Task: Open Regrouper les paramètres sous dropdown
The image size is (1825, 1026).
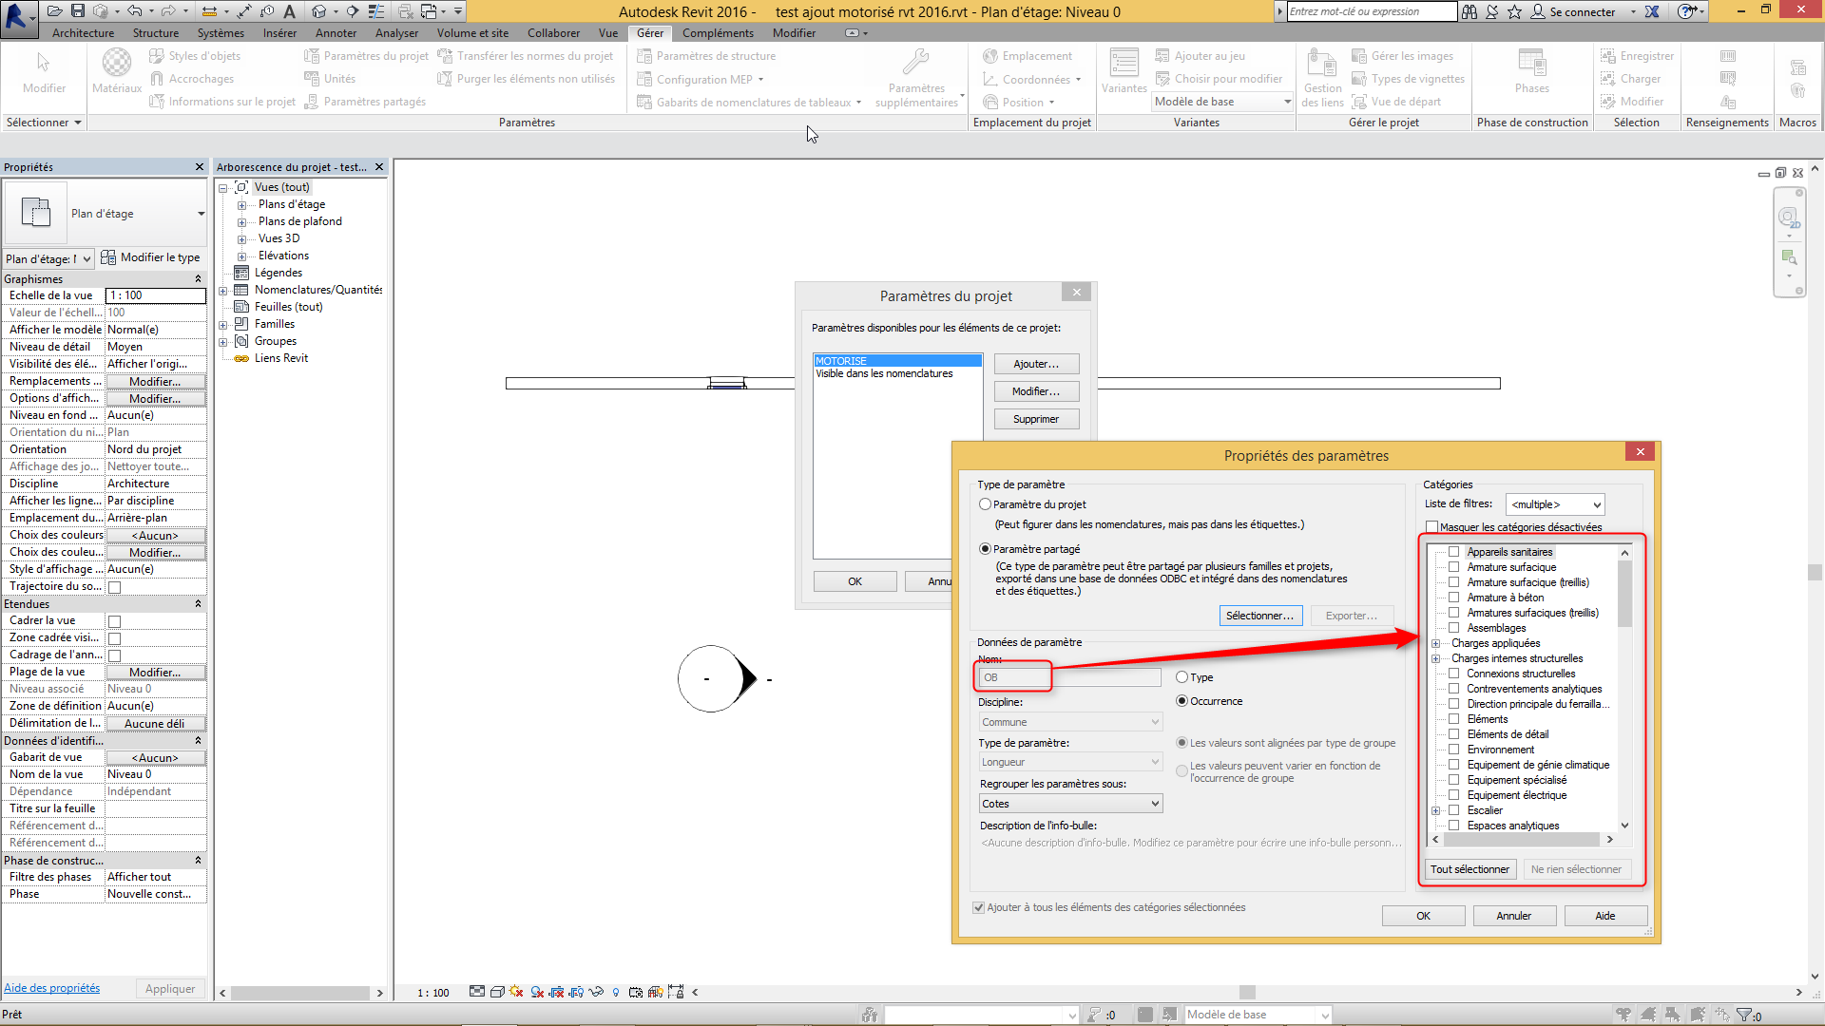Action: click(1070, 804)
